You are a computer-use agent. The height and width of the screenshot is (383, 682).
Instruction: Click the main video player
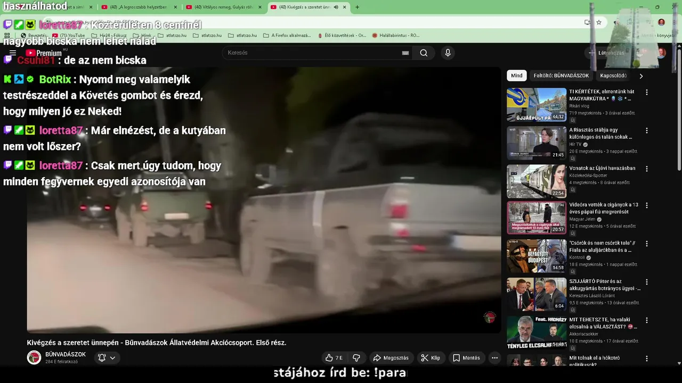coord(264,200)
